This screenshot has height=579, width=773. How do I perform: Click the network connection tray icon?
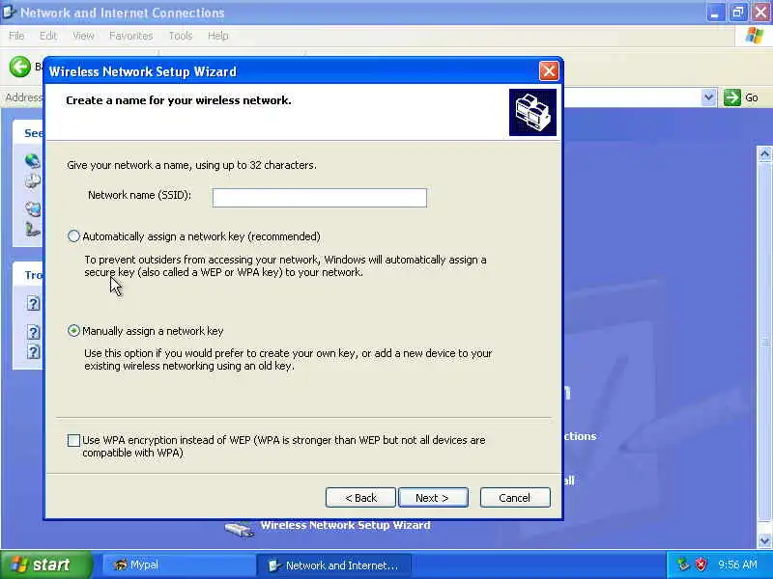coord(683,565)
